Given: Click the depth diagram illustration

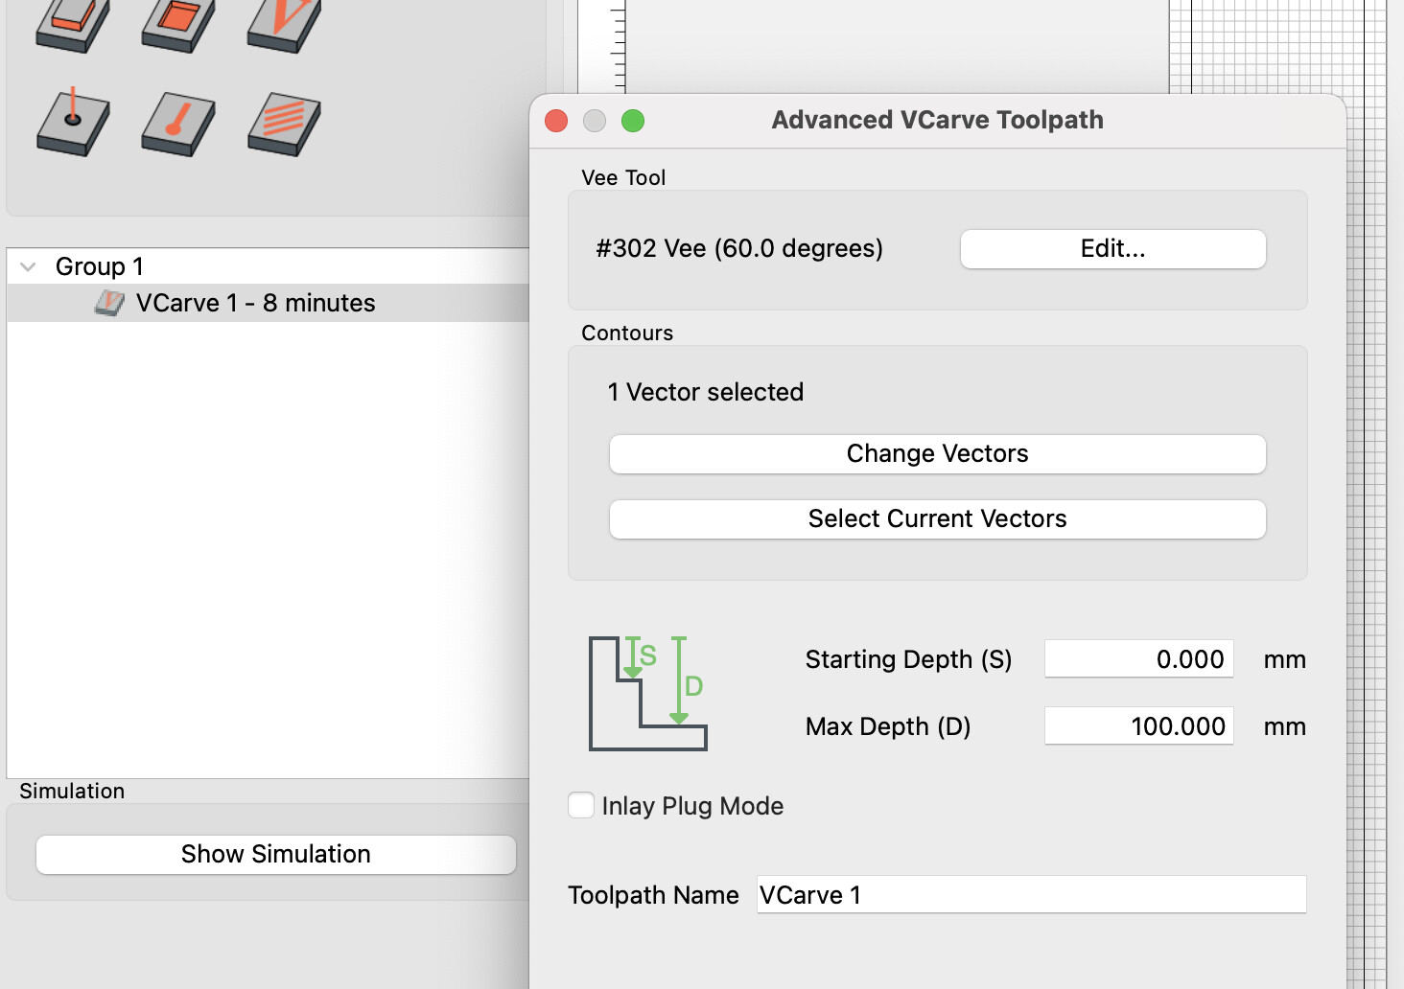Looking at the screenshot, I should click(x=648, y=693).
